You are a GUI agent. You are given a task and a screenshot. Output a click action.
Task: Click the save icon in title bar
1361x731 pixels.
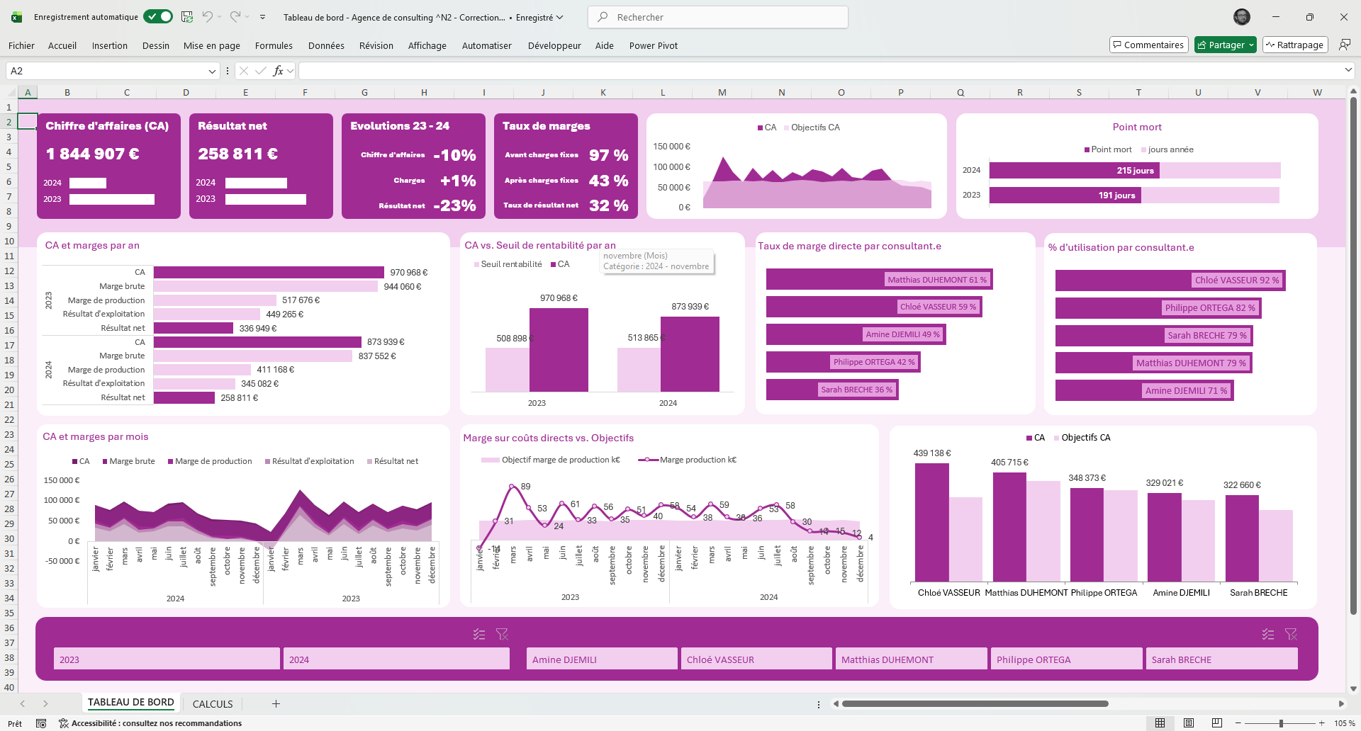pos(187,16)
